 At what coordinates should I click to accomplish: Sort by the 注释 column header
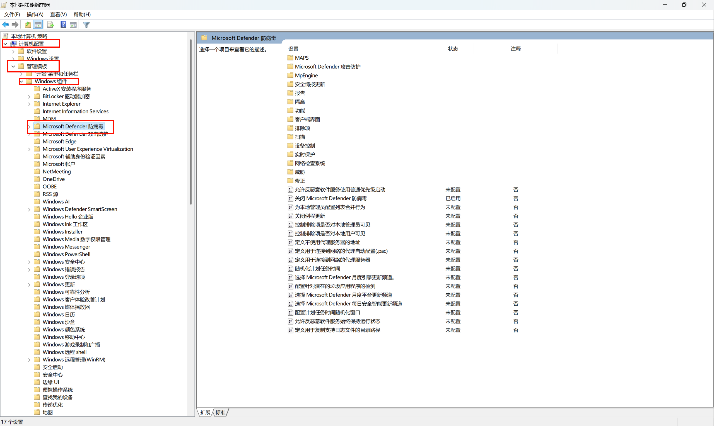pos(515,49)
